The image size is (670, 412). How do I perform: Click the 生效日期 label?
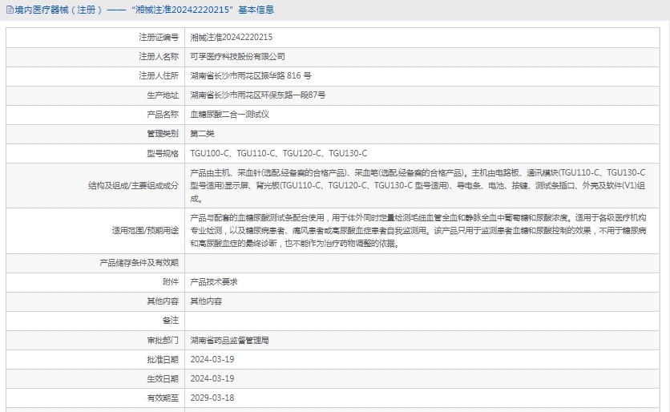(x=163, y=378)
